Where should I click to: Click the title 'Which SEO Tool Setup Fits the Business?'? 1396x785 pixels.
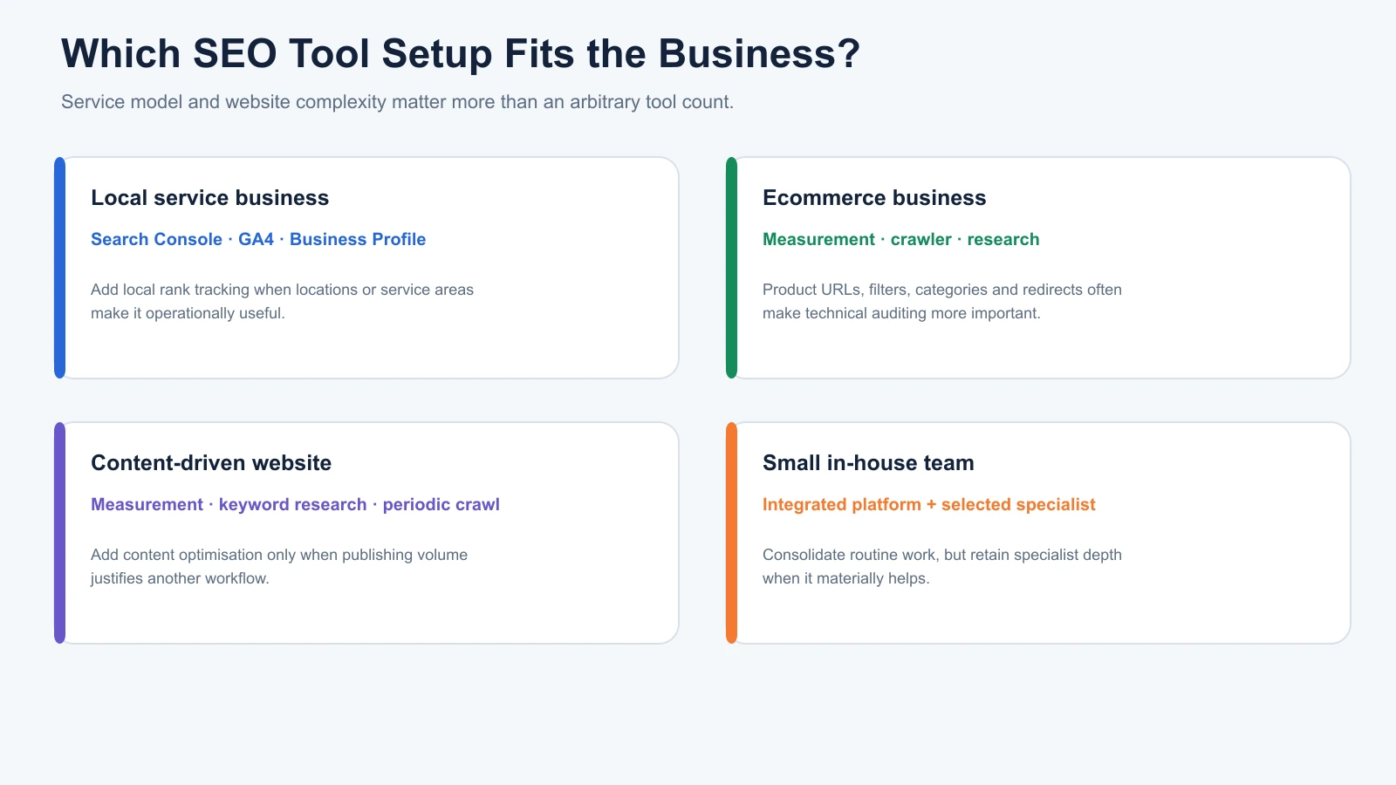pyautogui.click(x=461, y=54)
